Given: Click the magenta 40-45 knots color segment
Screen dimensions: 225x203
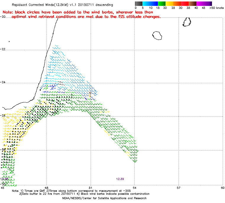Looking at the screenshot, I should [x=200, y=4].
